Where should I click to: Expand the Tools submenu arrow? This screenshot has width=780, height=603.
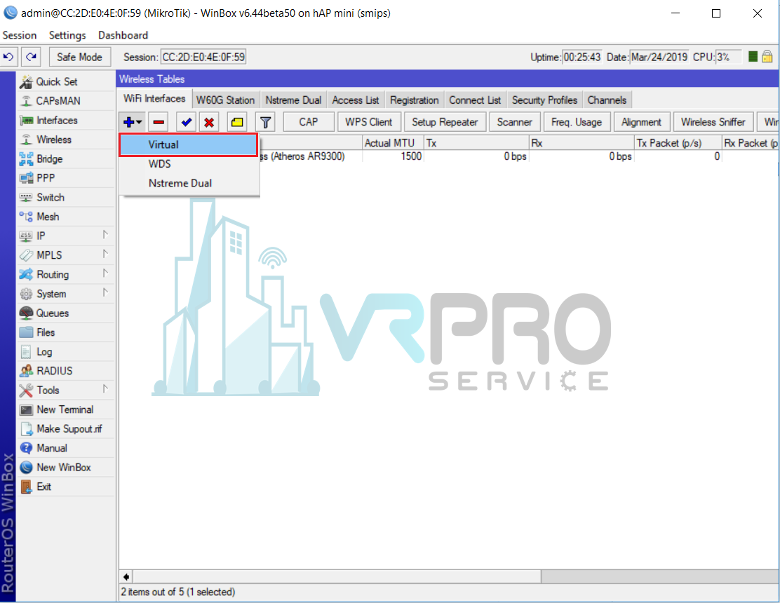(105, 389)
